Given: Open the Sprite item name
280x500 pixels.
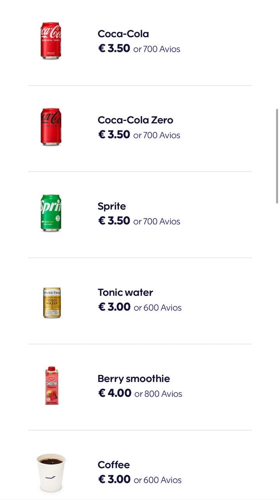Looking at the screenshot, I should [x=112, y=206].
